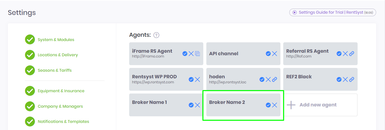This screenshot has height=130, width=385.
Task: Go to Locations & Delivery settings
Action: 58,55
